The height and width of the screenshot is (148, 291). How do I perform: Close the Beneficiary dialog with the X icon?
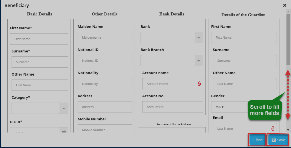click(x=285, y=5)
